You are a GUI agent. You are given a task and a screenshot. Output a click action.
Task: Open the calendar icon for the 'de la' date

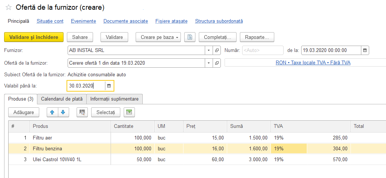365,50
